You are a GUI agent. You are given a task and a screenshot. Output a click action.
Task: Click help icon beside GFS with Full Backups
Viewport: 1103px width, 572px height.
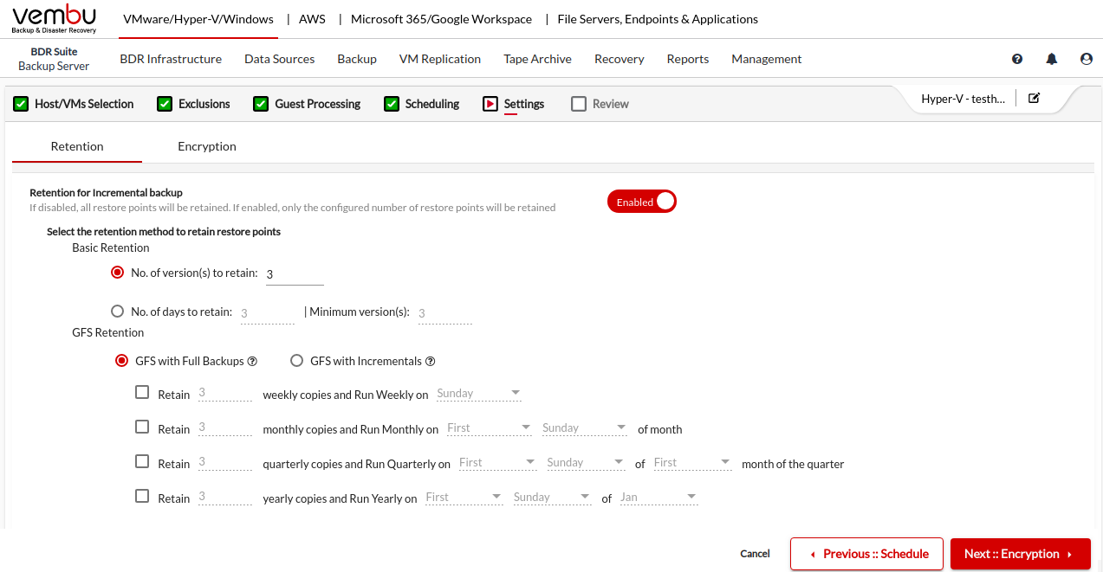[252, 362]
